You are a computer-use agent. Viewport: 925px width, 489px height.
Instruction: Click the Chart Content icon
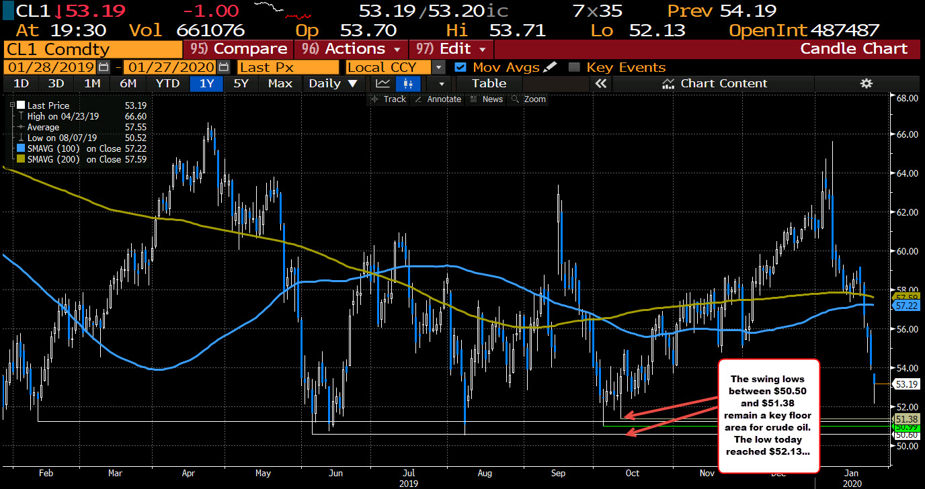click(668, 83)
